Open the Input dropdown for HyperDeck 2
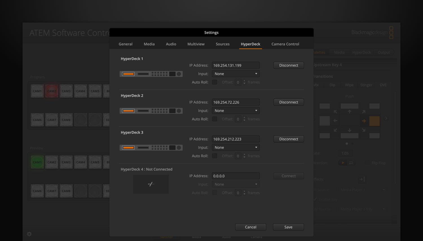Screen dimensions: 423x241 point(235,110)
